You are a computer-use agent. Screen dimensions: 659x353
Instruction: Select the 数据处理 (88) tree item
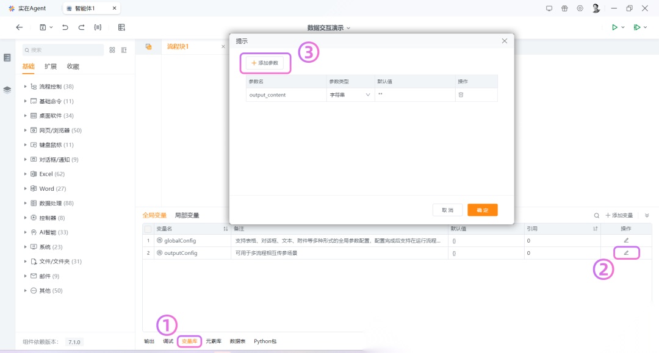tap(56, 203)
